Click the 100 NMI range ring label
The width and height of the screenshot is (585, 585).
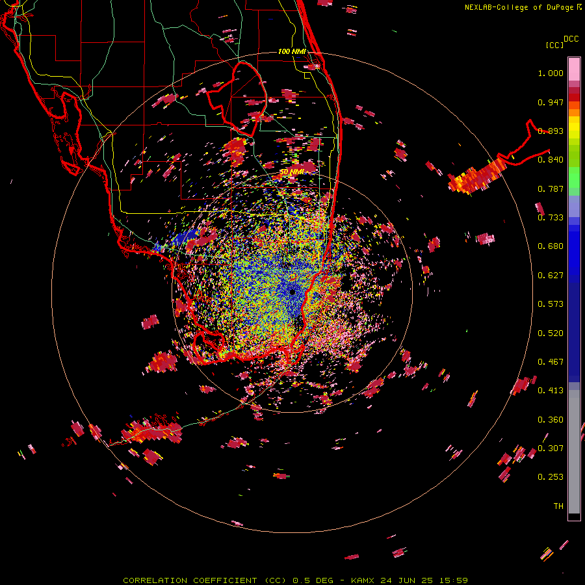point(292,51)
